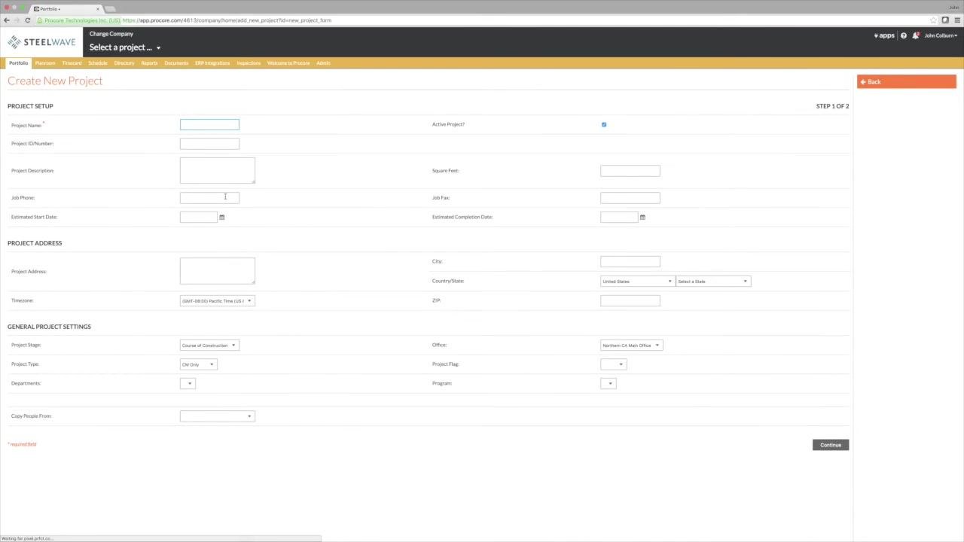964x542 pixels.
Task: Click the Square Feet input field
Action: click(630, 171)
